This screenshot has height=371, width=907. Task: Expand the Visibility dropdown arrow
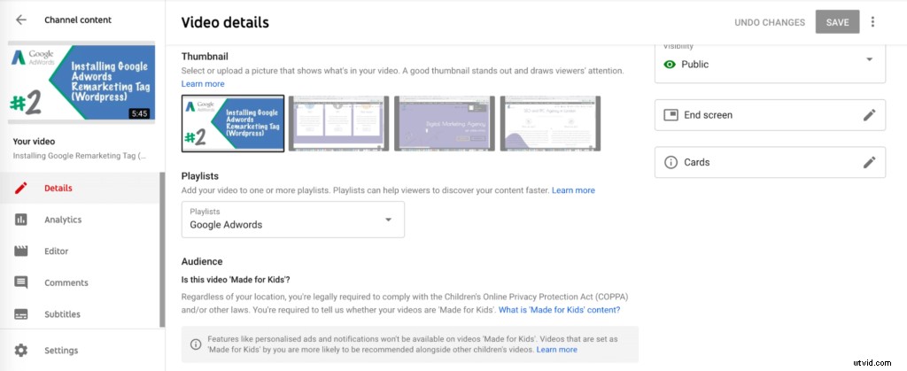869,59
